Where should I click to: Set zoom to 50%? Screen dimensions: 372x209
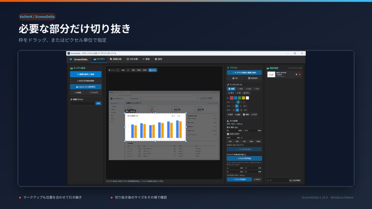pyautogui.click(x=133, y=70)
